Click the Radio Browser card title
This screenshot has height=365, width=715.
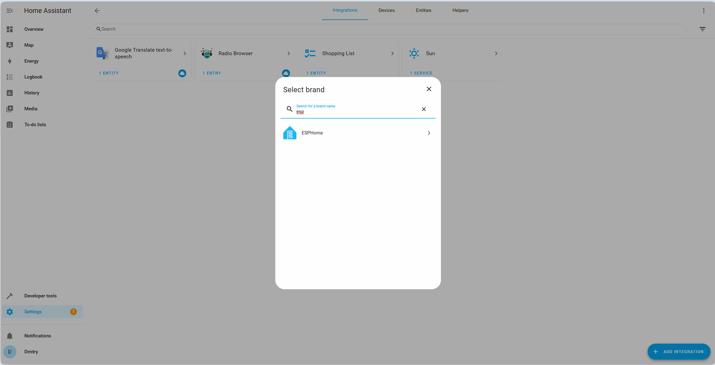[x=236, y=54]
